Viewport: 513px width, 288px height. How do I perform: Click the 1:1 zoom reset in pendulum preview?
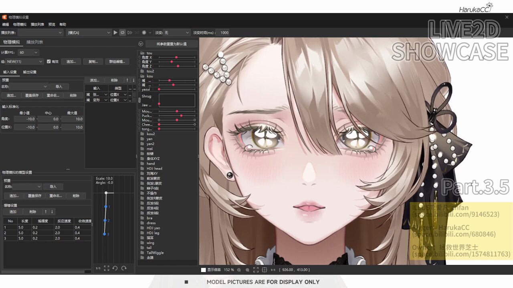(98, 268)
